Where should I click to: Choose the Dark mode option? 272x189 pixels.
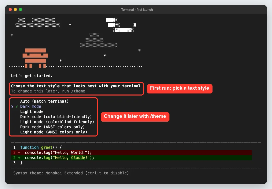(x=31, y=107)
